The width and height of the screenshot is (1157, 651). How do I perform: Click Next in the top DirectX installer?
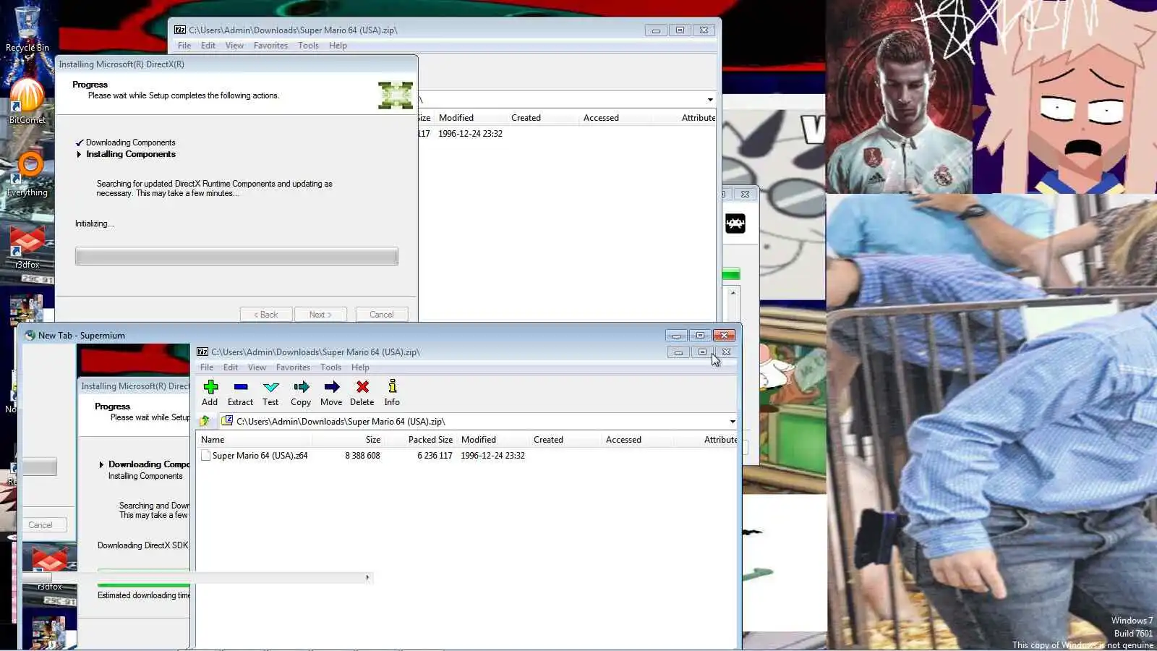(x=320, y=315)
